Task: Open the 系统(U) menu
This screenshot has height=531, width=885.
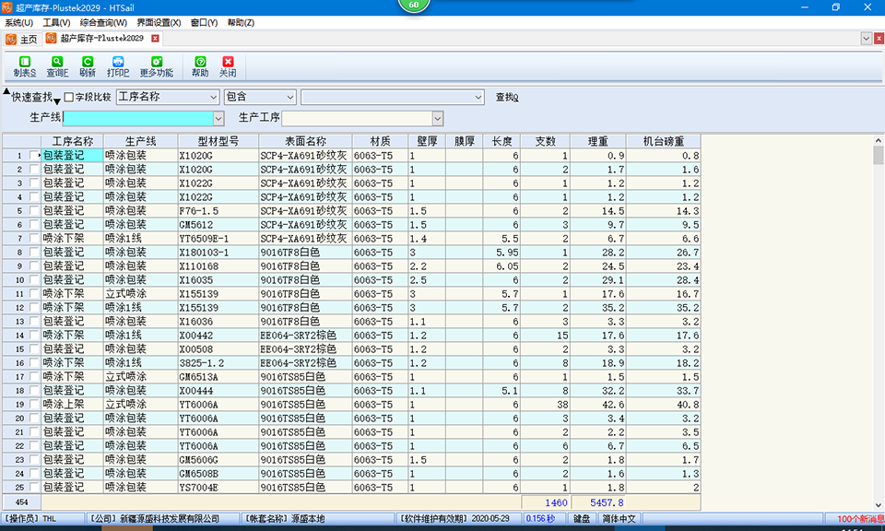Action: click(x=19, y=22)
